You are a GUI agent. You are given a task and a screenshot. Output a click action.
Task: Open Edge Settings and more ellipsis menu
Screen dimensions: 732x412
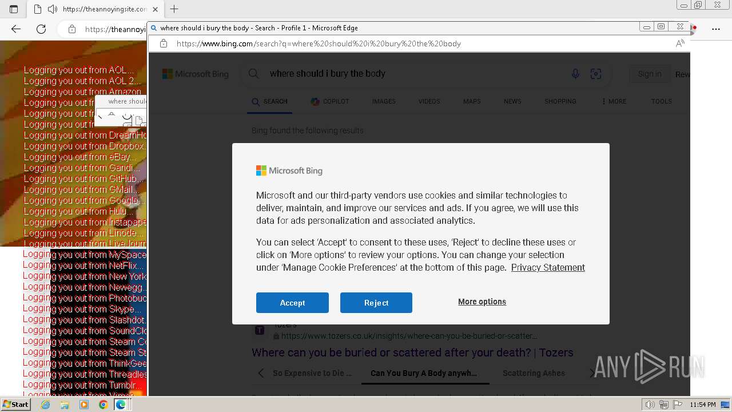716,29
